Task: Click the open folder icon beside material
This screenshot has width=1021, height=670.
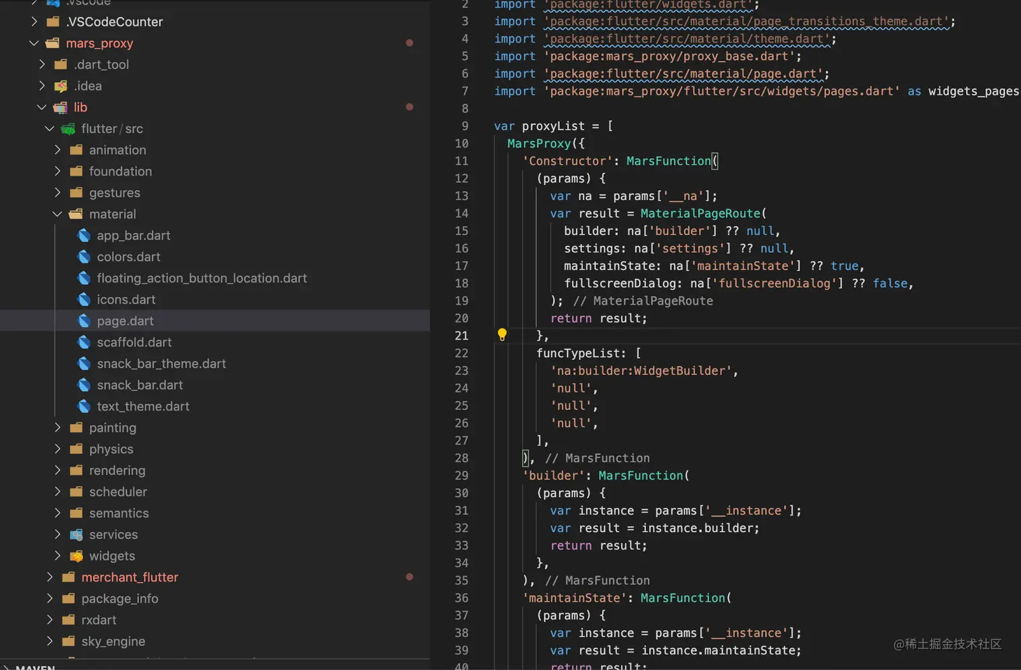Action: tap(76, 214)
